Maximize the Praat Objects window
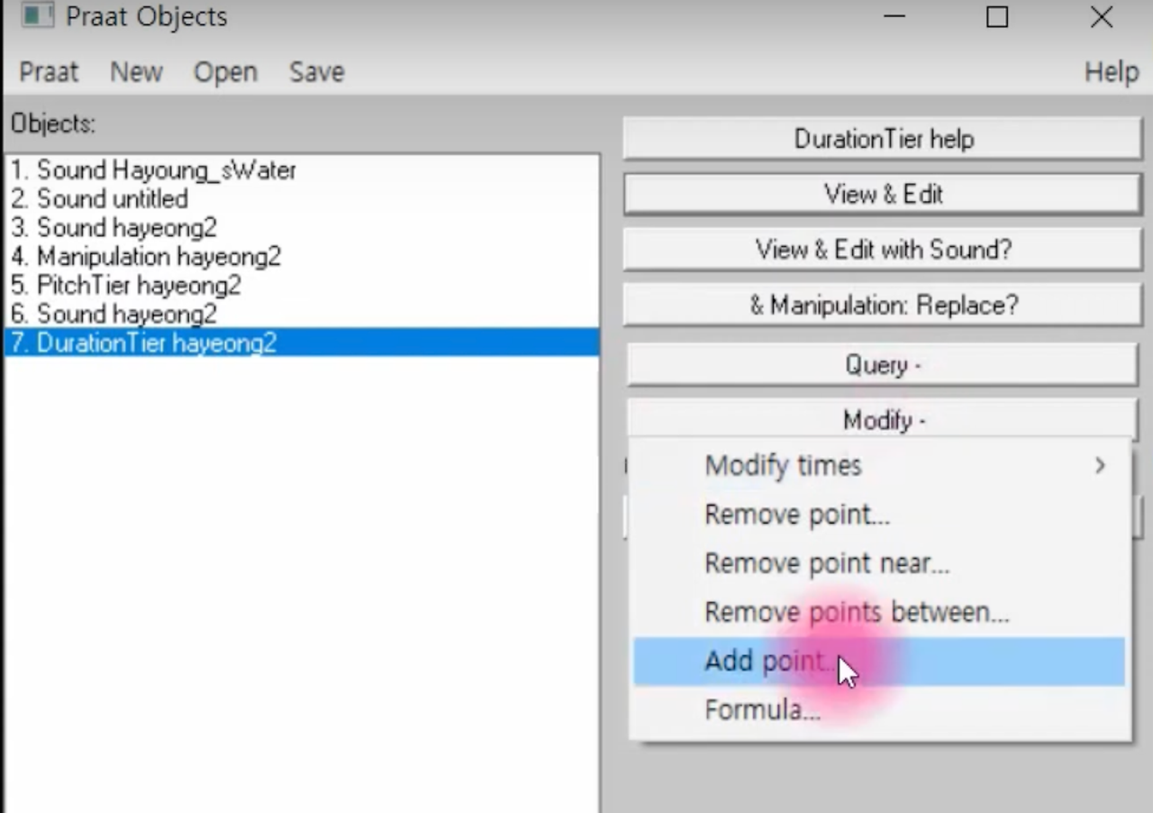Image resolution: width=1153 pixels, height=813 pixels. [997, 16]
